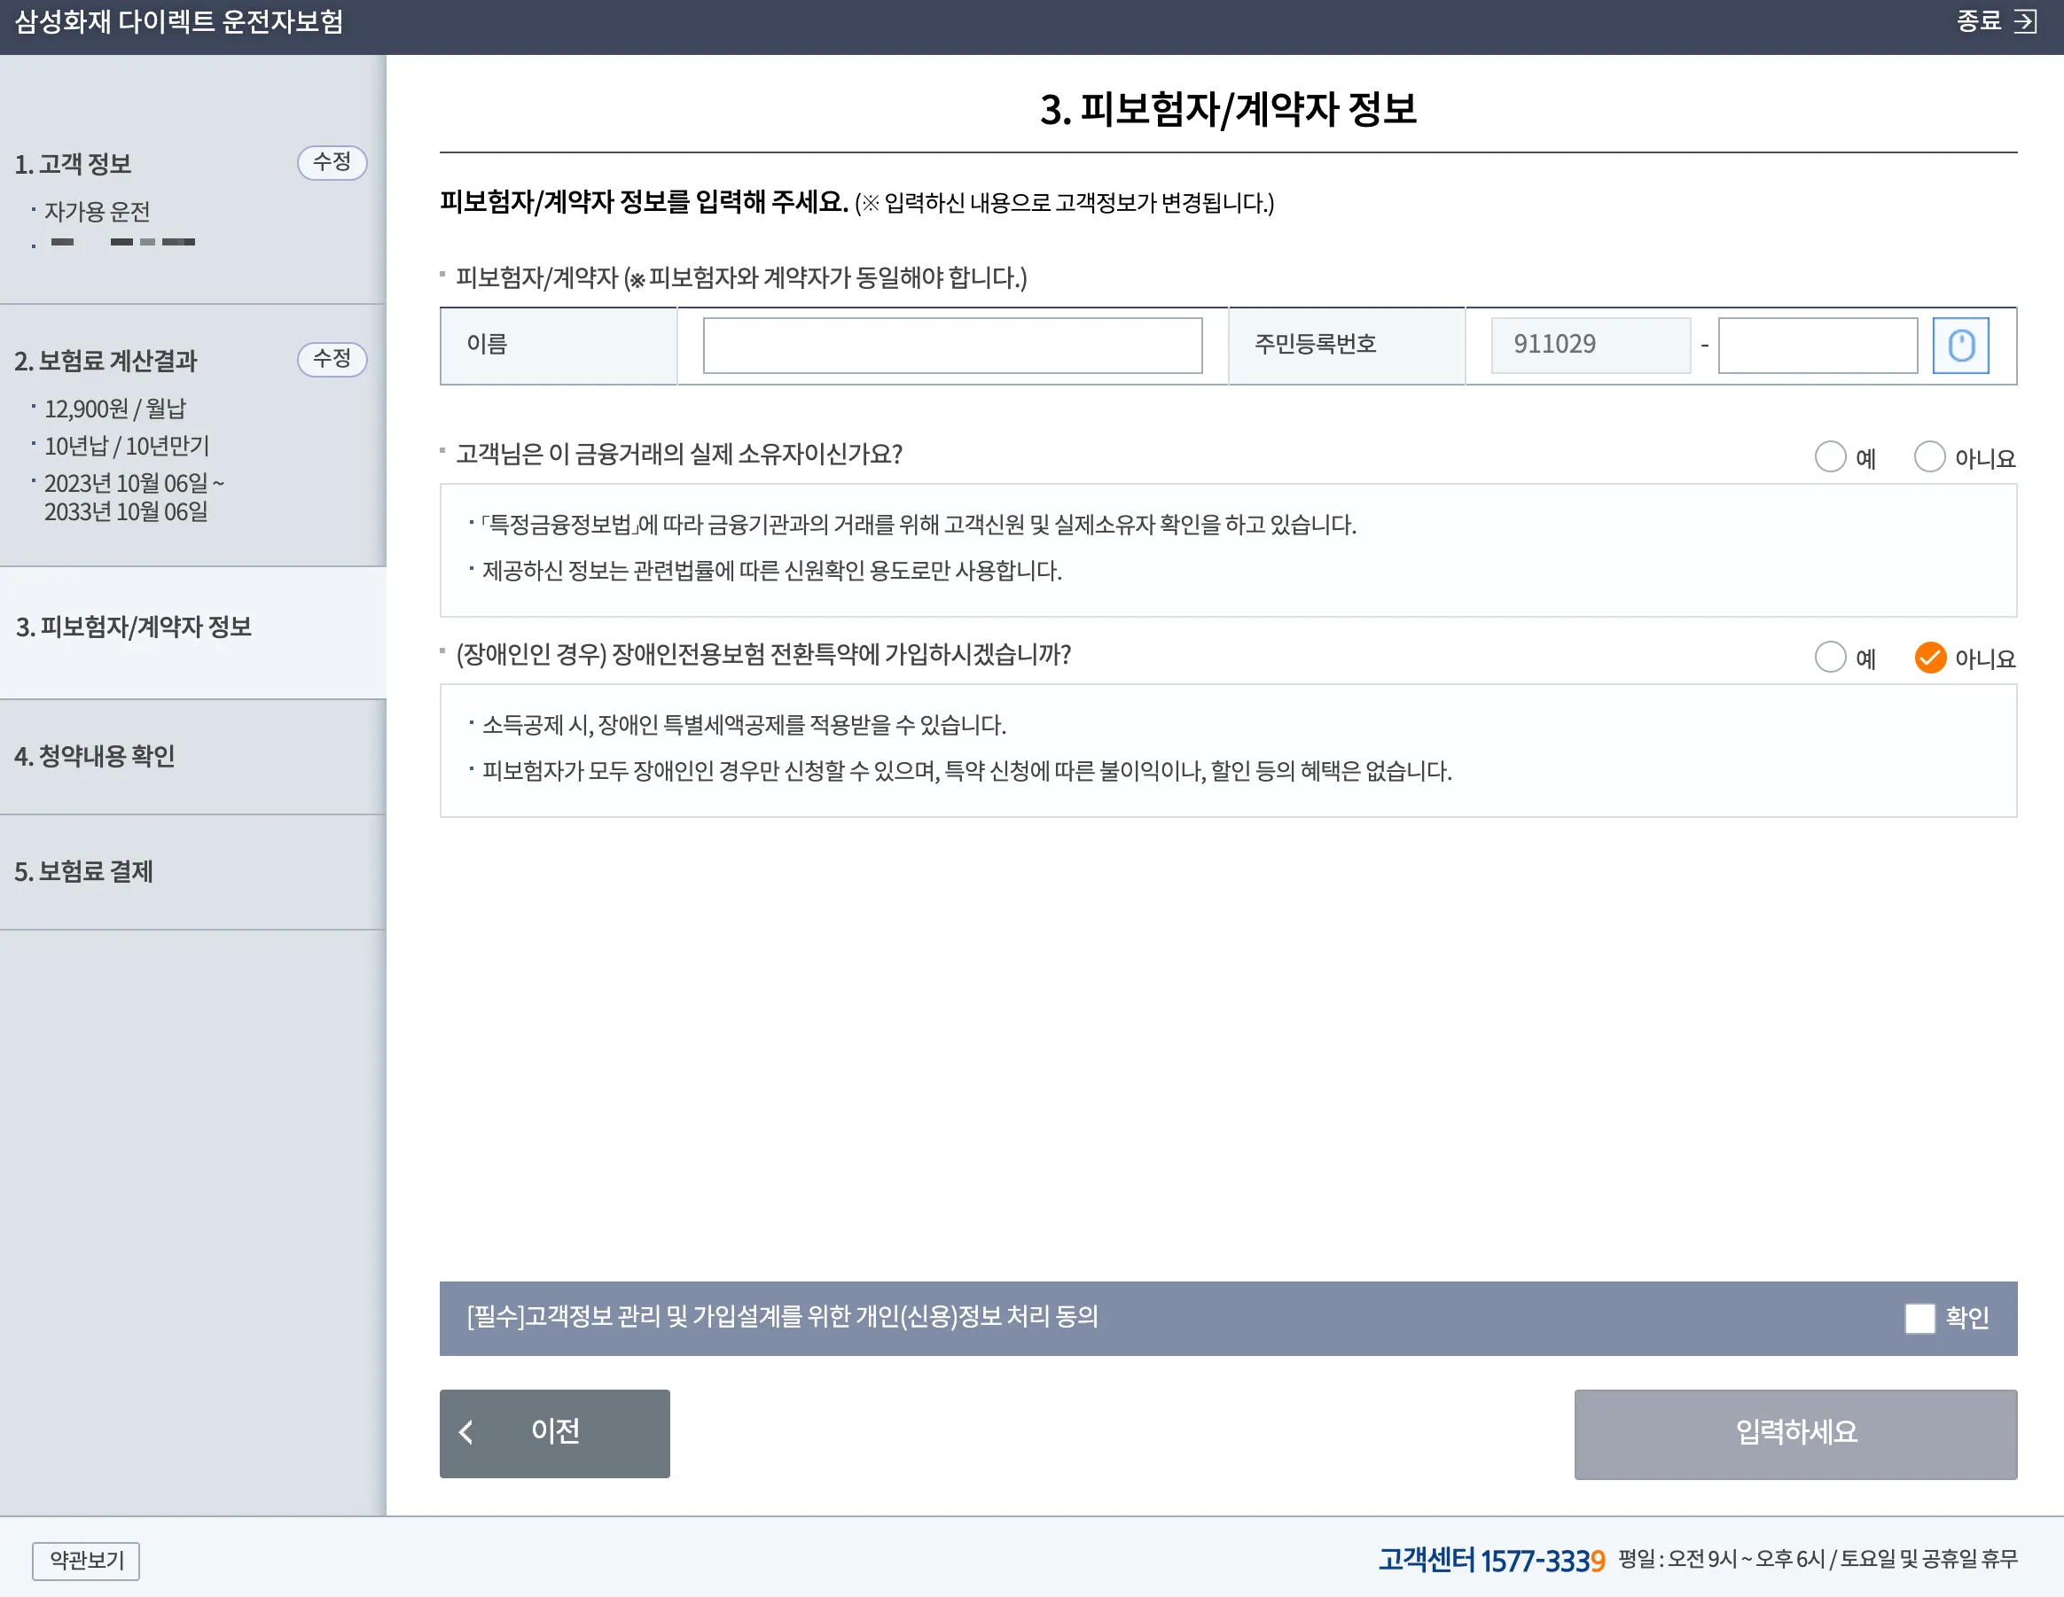Select step 3. 피보험자/계약자 정보
Viewport: 2064px width, 1597px height.
click(133, 627)
